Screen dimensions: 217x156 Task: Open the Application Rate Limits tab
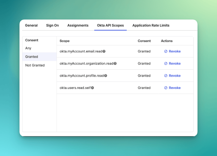tap(151, 26)
